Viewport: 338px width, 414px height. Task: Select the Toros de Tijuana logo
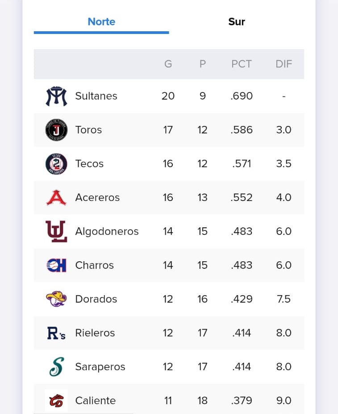tap(56, 130)
